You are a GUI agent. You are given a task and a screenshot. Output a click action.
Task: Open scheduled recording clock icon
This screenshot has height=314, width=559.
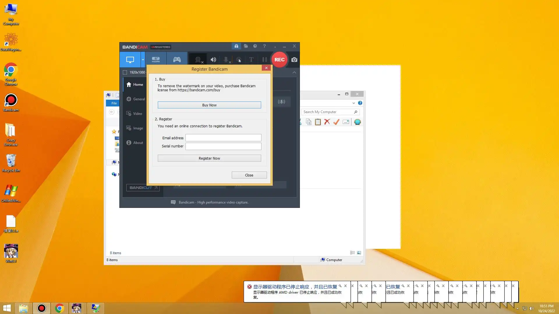[x=255, y=46]
